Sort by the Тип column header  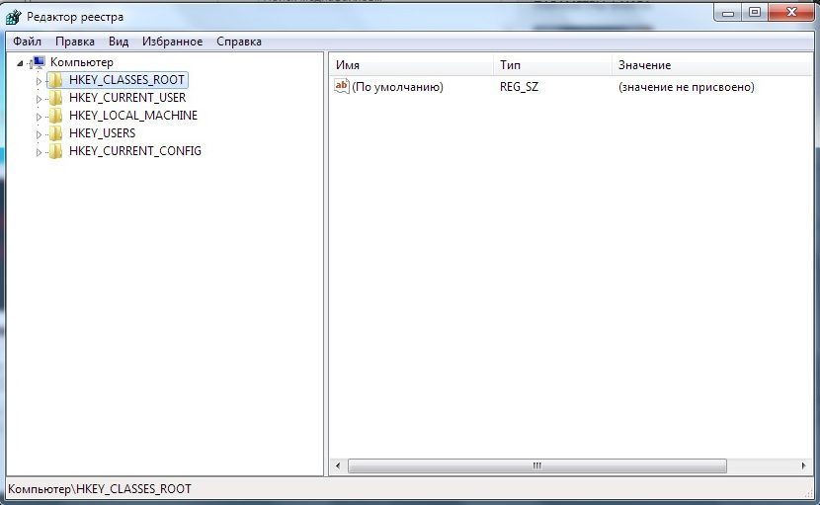point(553,65)
